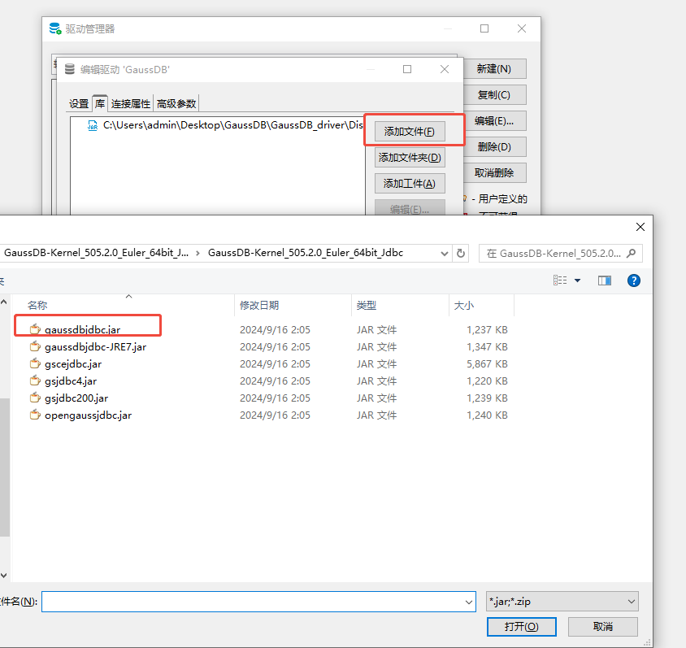The image size is (686, 648).
Task: Open the address path history dropdown
Action: point(444,253)
